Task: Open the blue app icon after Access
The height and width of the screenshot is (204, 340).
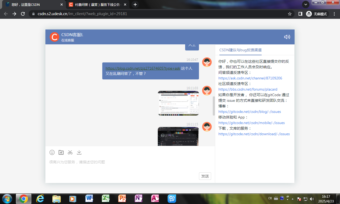Action: [x=172, y=199]
